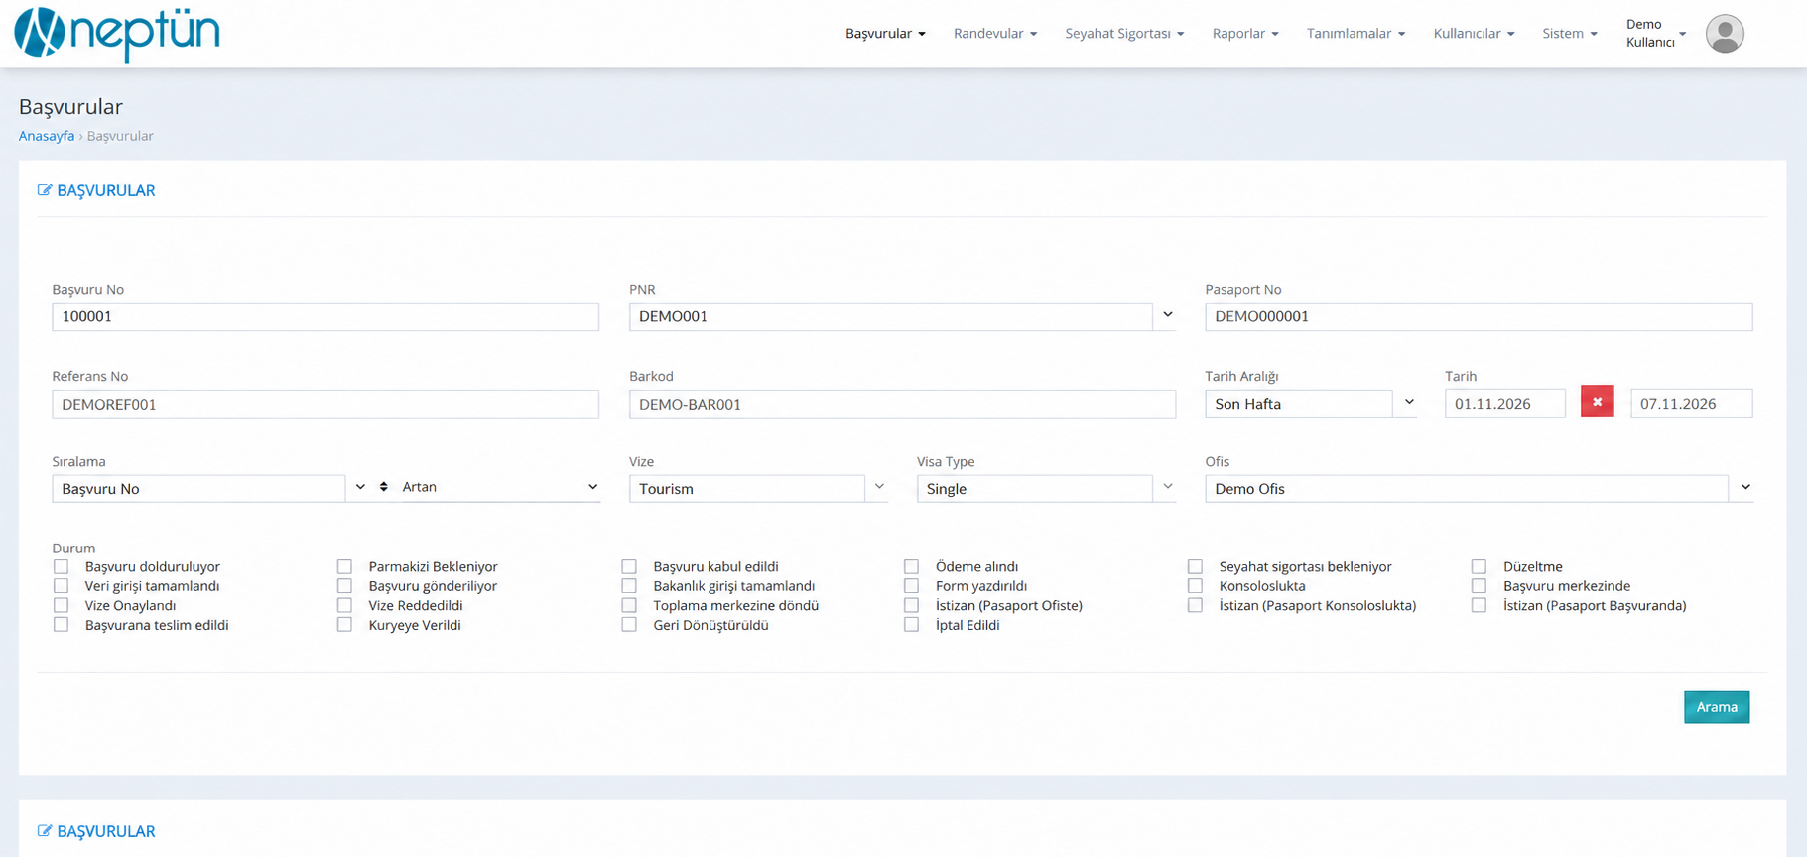1807x857 pixels.
Task: Open the Randevular menu
Action: pos(995,34)
